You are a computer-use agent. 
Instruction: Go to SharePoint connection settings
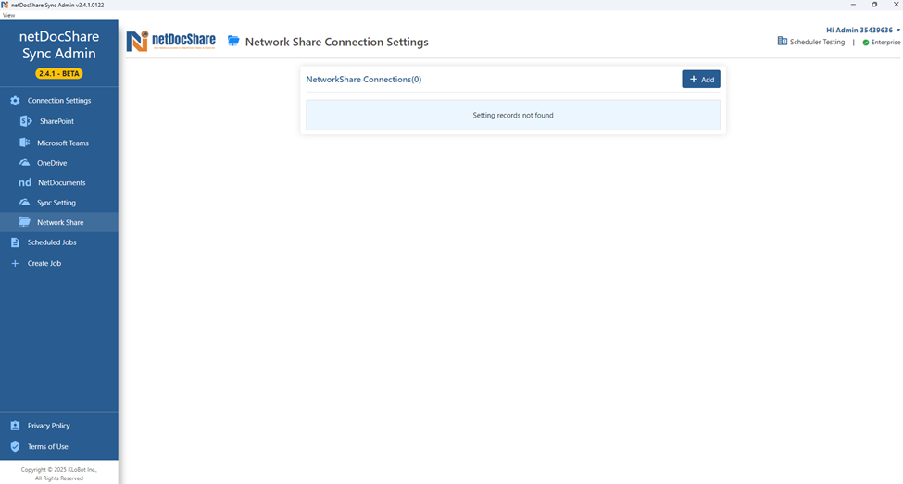[58, 121]
